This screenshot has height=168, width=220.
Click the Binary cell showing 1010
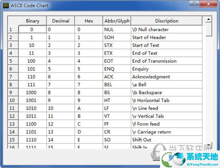tap(32, 108)
